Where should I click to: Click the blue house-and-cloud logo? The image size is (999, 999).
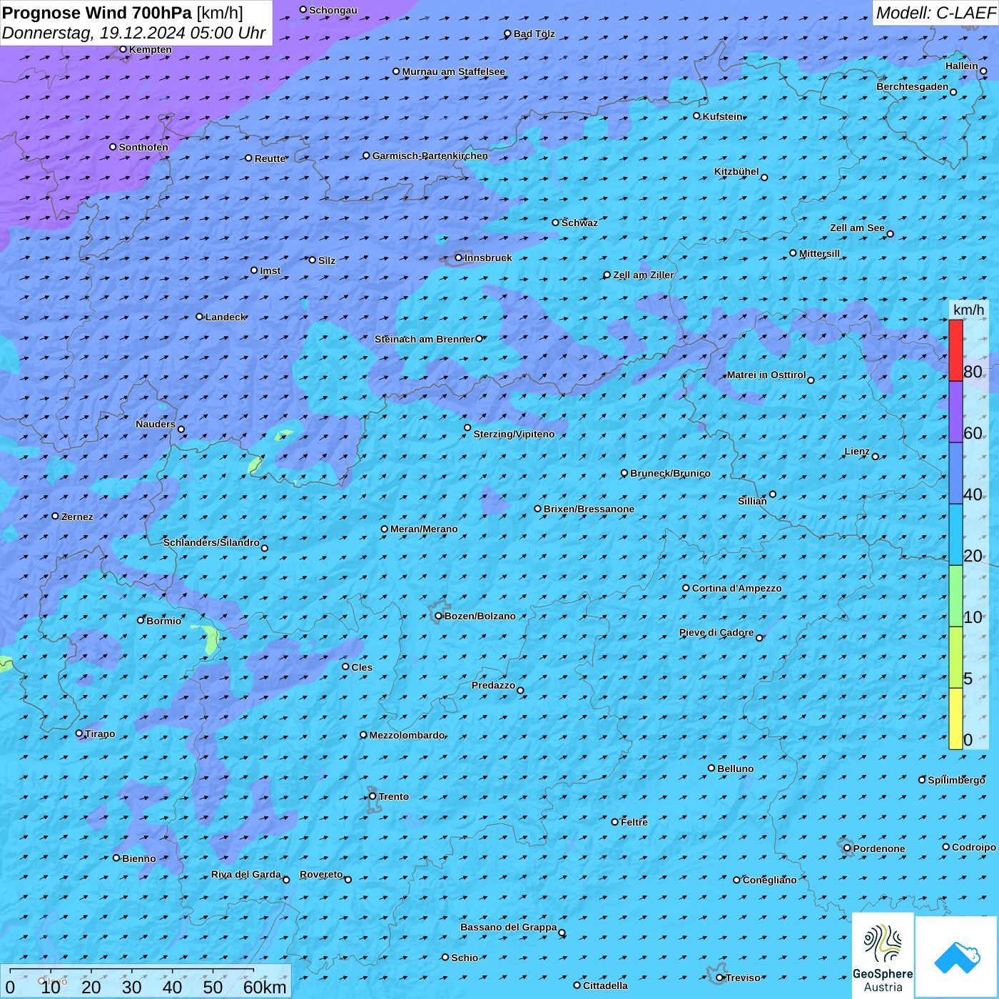point(957,957)
